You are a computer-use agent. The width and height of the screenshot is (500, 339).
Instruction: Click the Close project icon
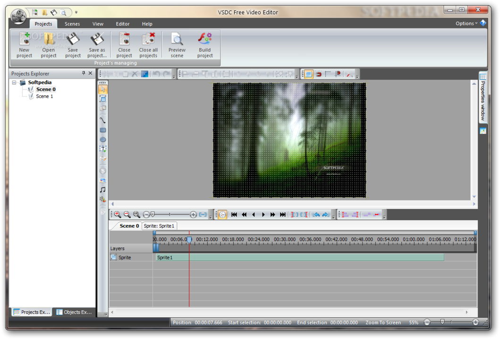(124, 39)
